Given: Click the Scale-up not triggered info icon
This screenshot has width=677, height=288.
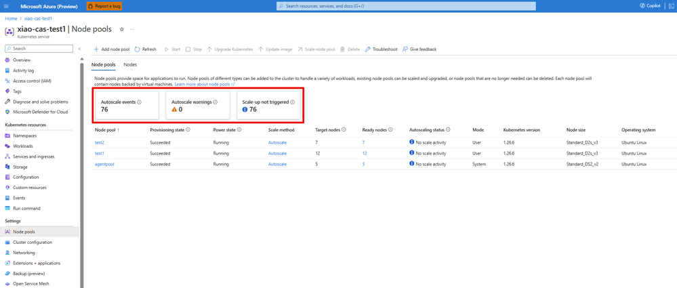Looking at the screenshot, I should [x=292, y=102].
